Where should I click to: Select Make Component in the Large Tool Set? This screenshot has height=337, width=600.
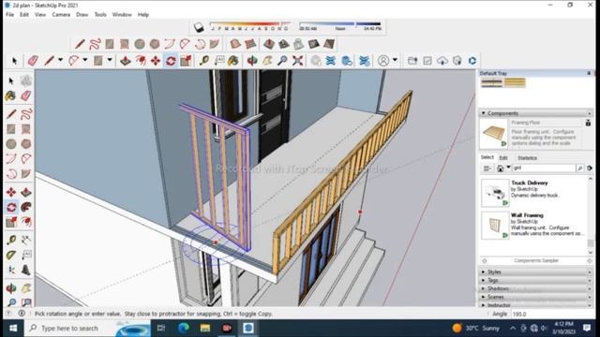[26, 81]
